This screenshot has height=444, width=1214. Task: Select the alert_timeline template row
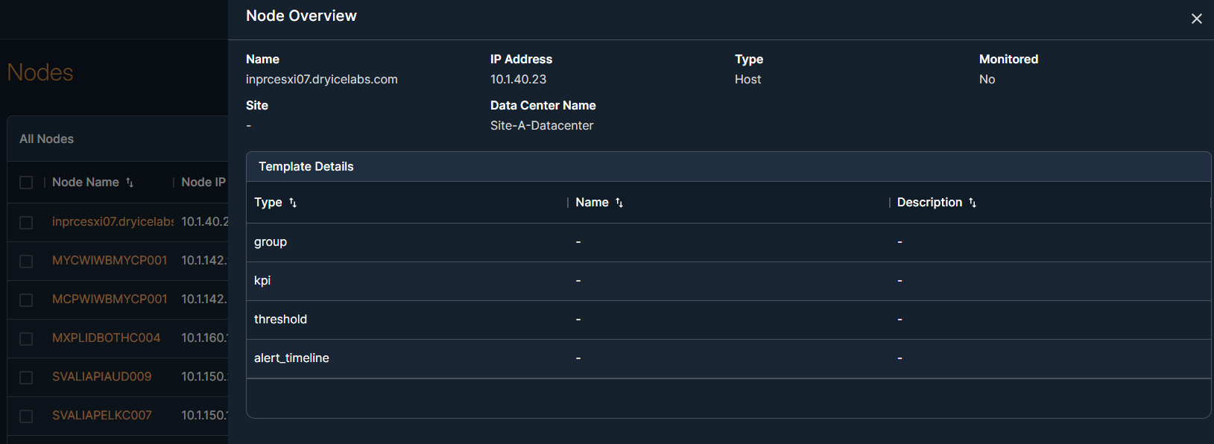click(x=291, y=358)
